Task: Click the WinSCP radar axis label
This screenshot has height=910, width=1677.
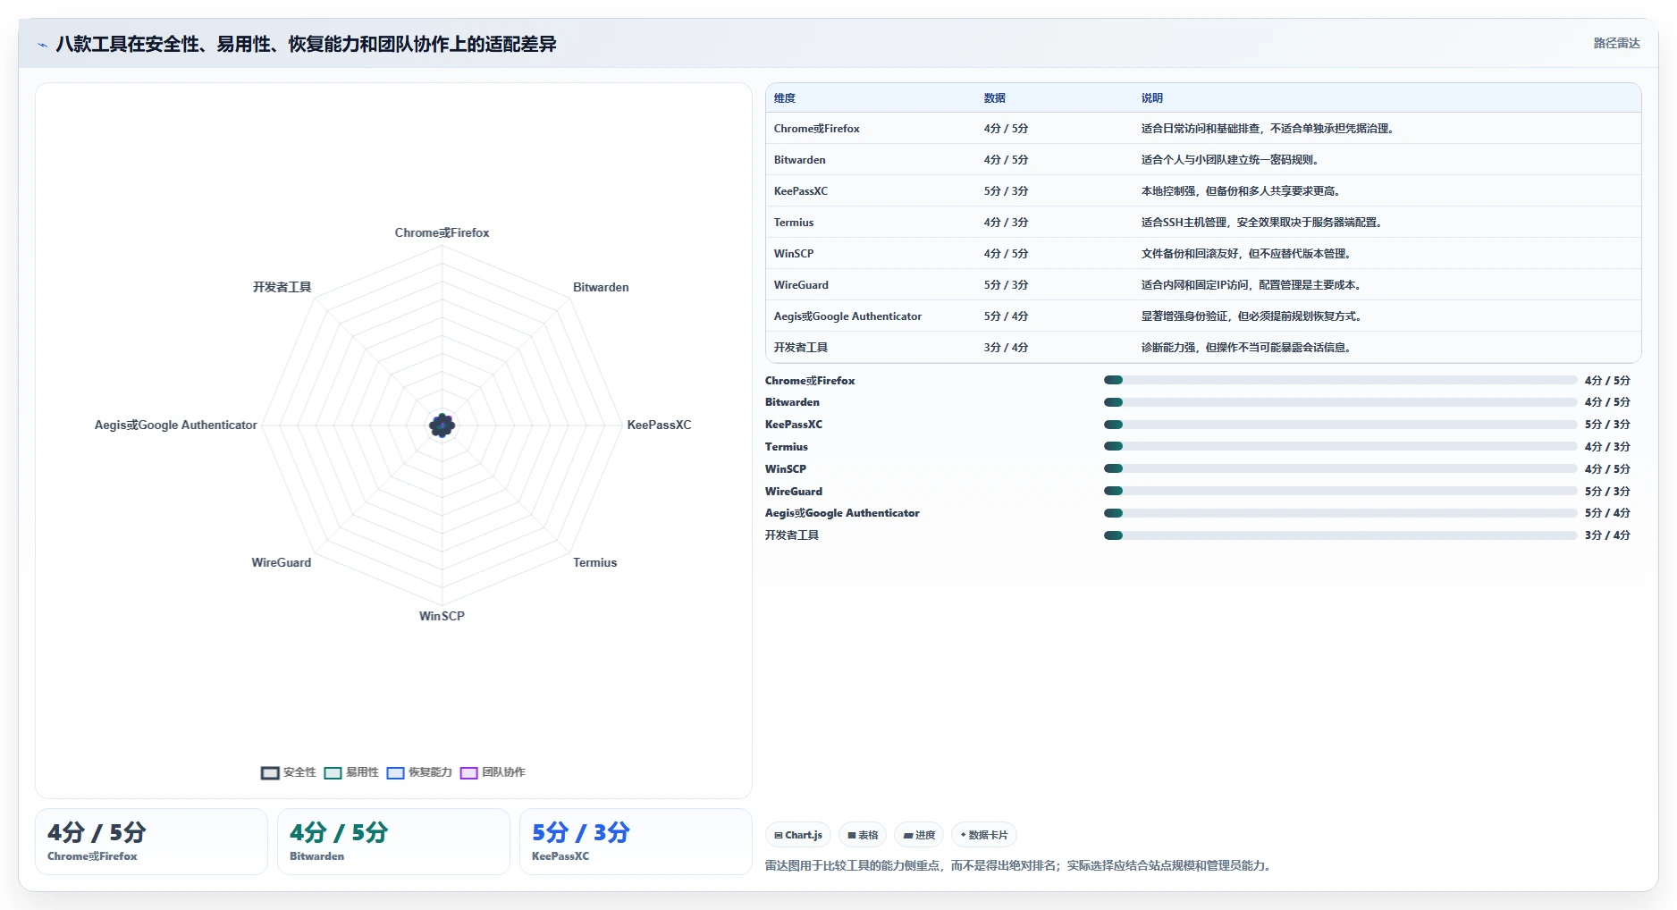Action: pos(442,616)
